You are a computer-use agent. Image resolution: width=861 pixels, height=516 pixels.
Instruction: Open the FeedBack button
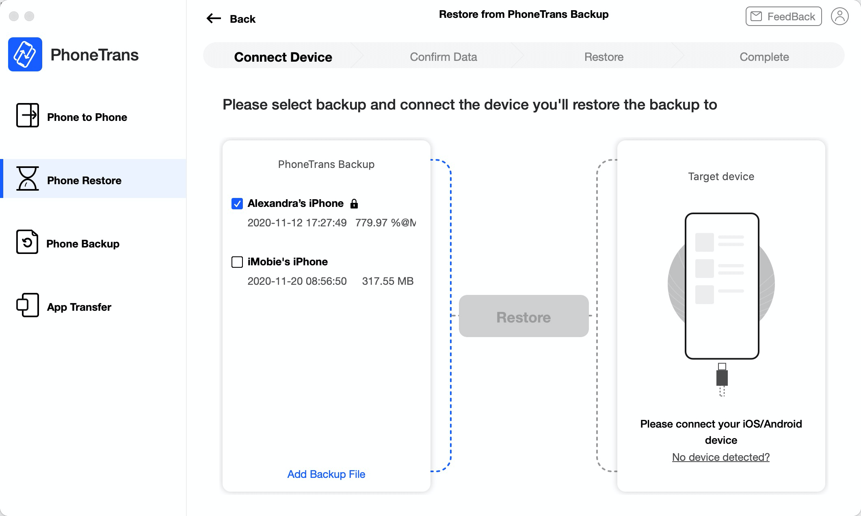tap(783, 16)
